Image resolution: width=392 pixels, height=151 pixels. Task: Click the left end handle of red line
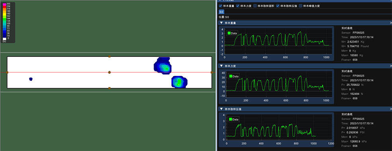coord(7,72)
